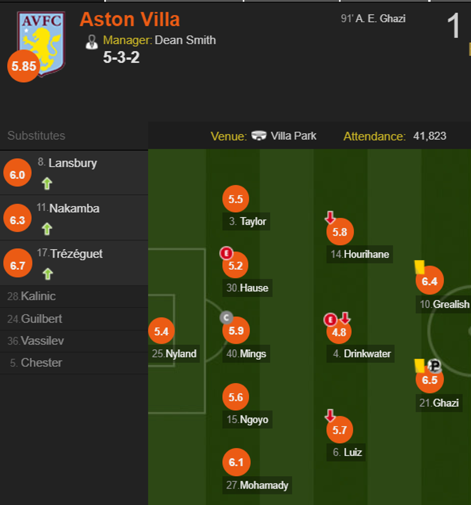Select unused substitute Chester
Image resolution: width=471 pixels, height=505 pixels.
point(41,363)
